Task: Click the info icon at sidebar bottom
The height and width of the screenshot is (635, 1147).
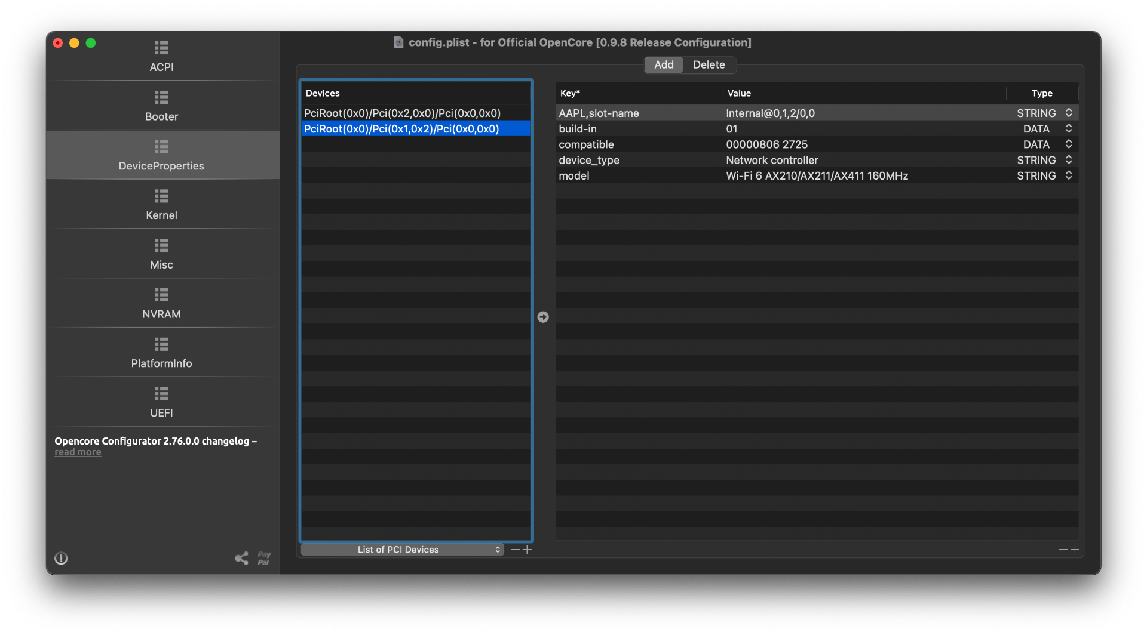Action: coord(61,558)
